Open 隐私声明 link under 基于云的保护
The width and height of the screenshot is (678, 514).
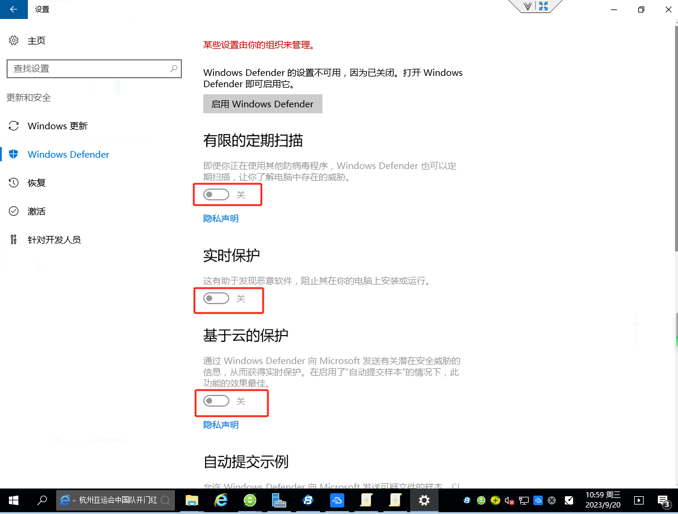[221, 425]
